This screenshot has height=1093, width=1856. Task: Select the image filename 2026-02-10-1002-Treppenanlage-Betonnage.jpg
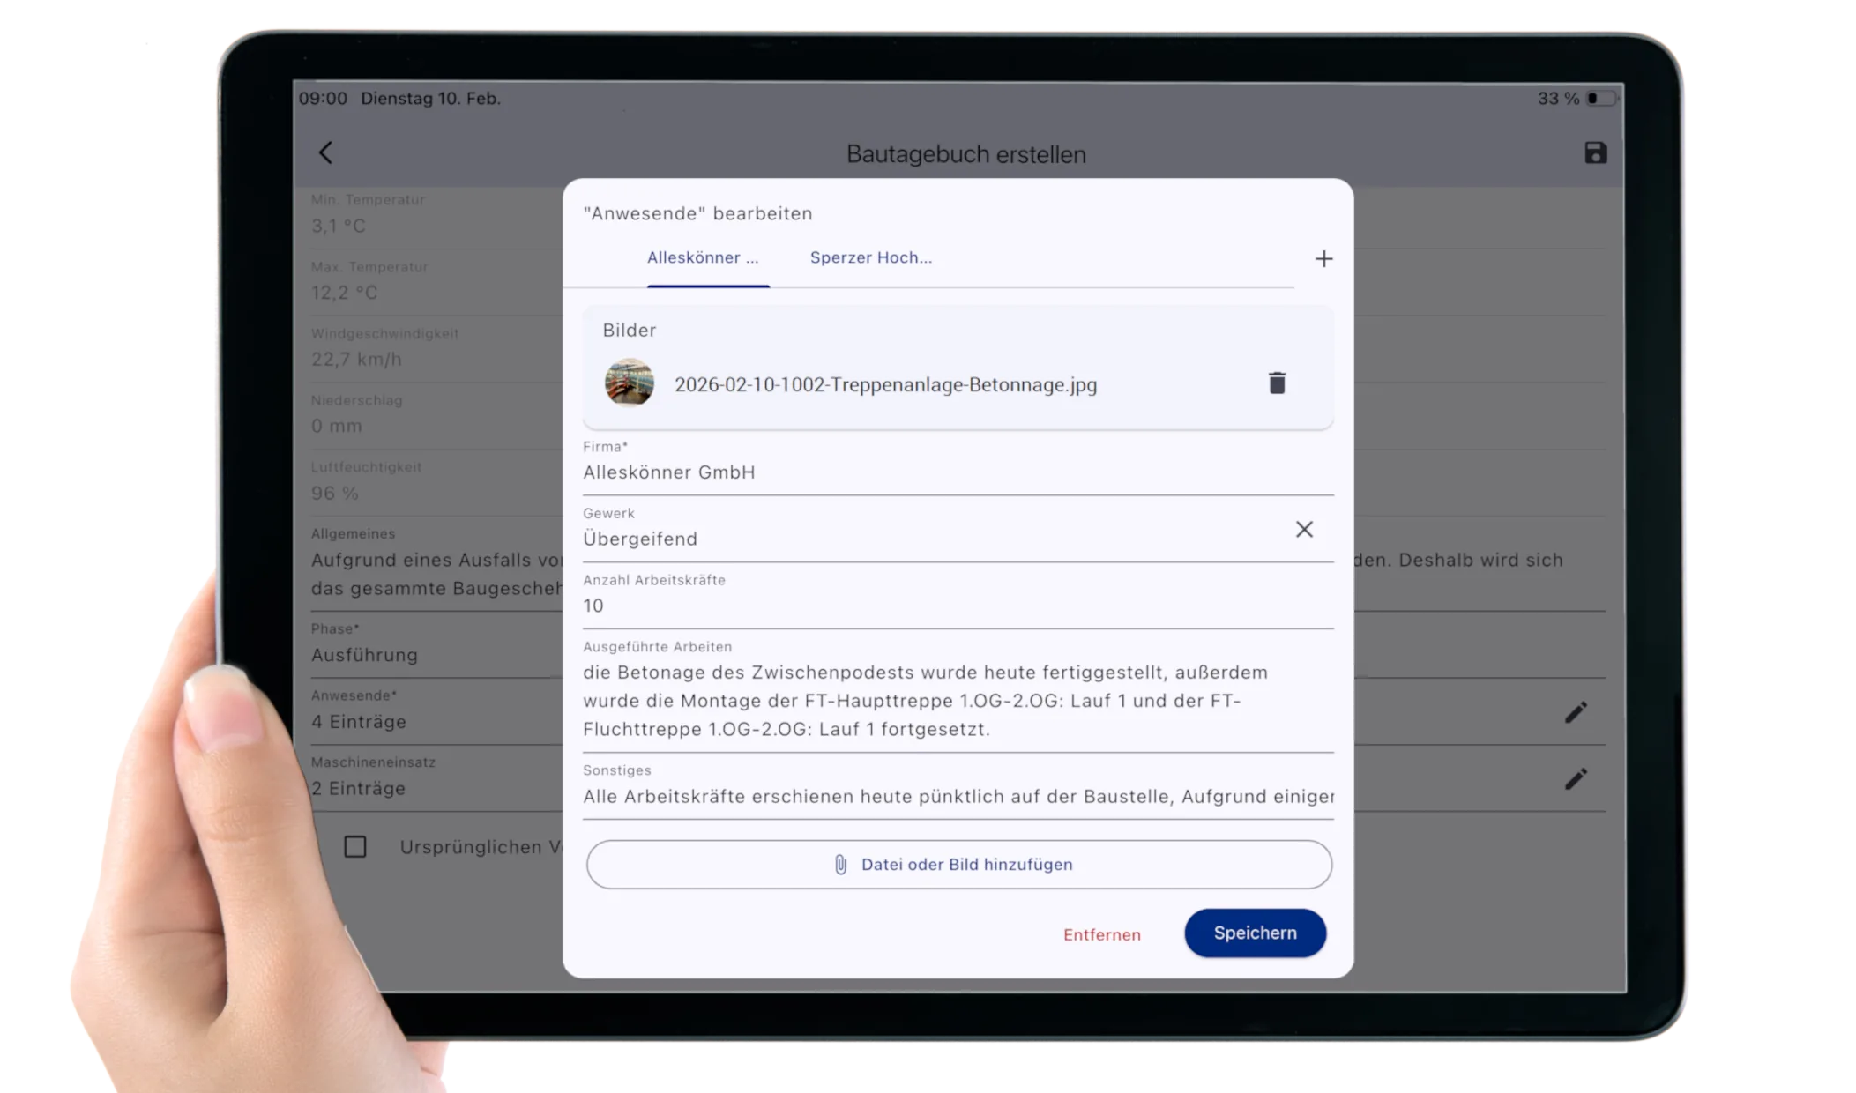coord(885,384)
